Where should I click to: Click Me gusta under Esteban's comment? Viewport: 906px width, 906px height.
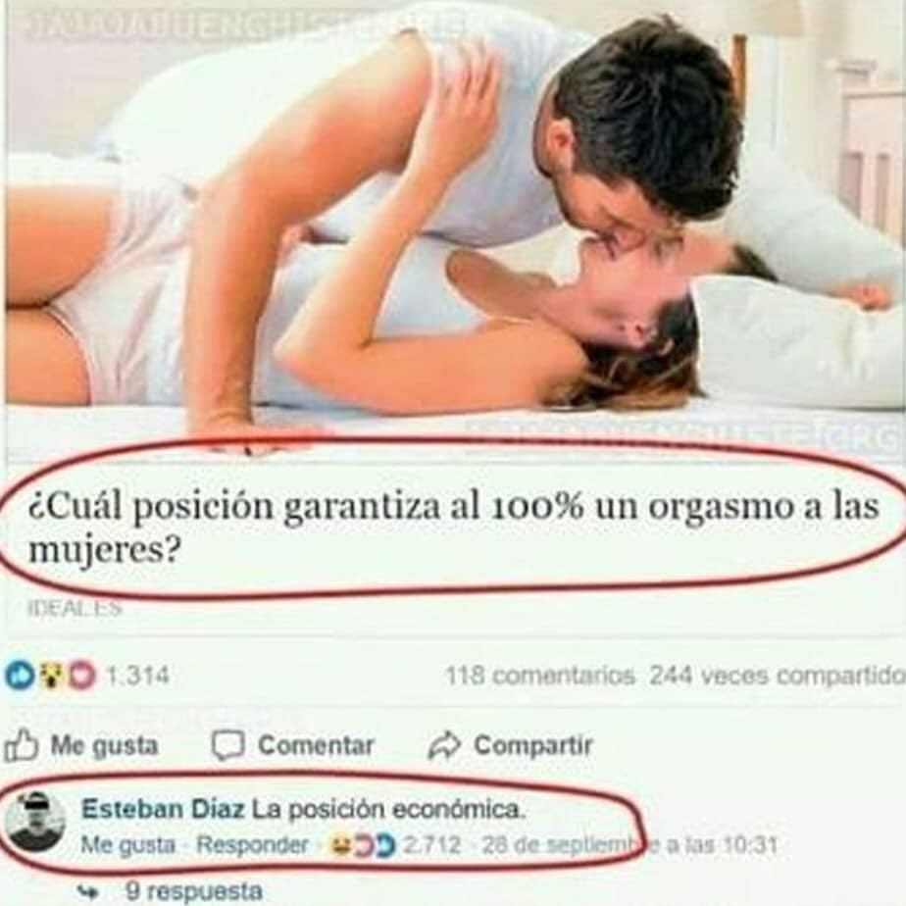[x=127, y=845]
